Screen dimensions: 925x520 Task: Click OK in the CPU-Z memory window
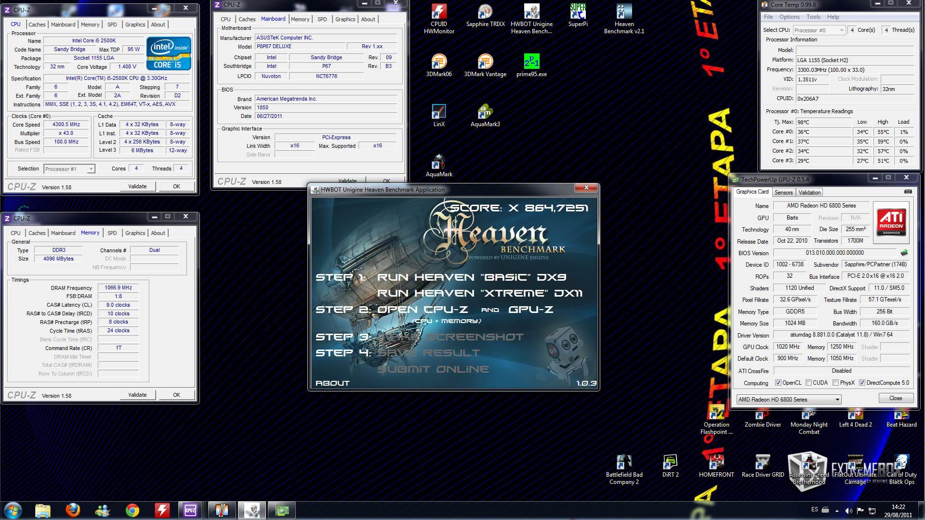176,395
